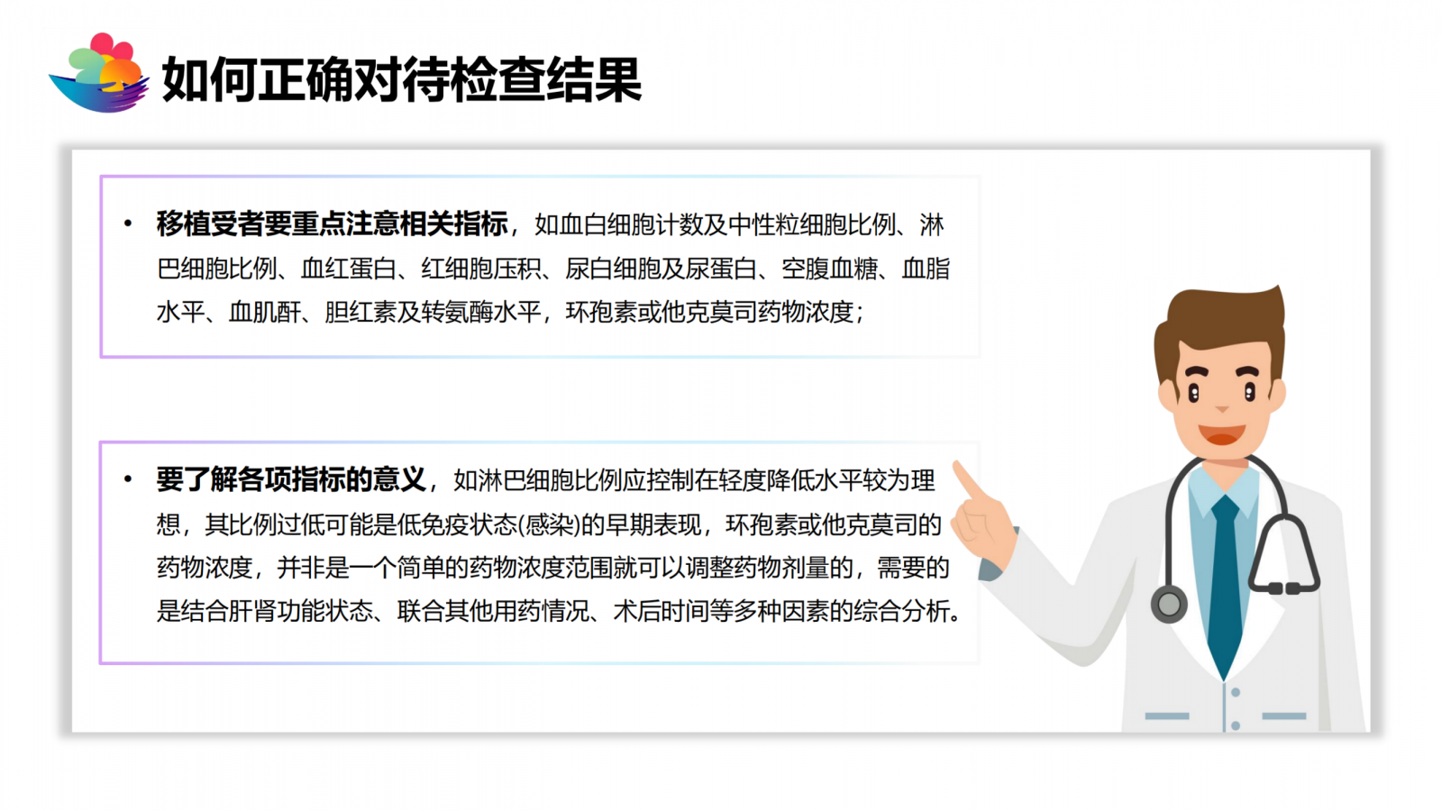Click the phrase 如淋巴细胞比例应控制在轻度降低水平较为理
Image resolution: width=1442 pixels, height=811 pixels.
(x=694, y=480)
